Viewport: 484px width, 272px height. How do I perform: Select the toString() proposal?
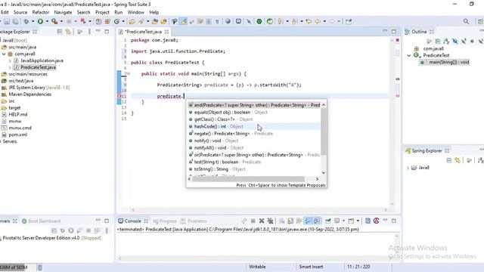coord(254,169)
